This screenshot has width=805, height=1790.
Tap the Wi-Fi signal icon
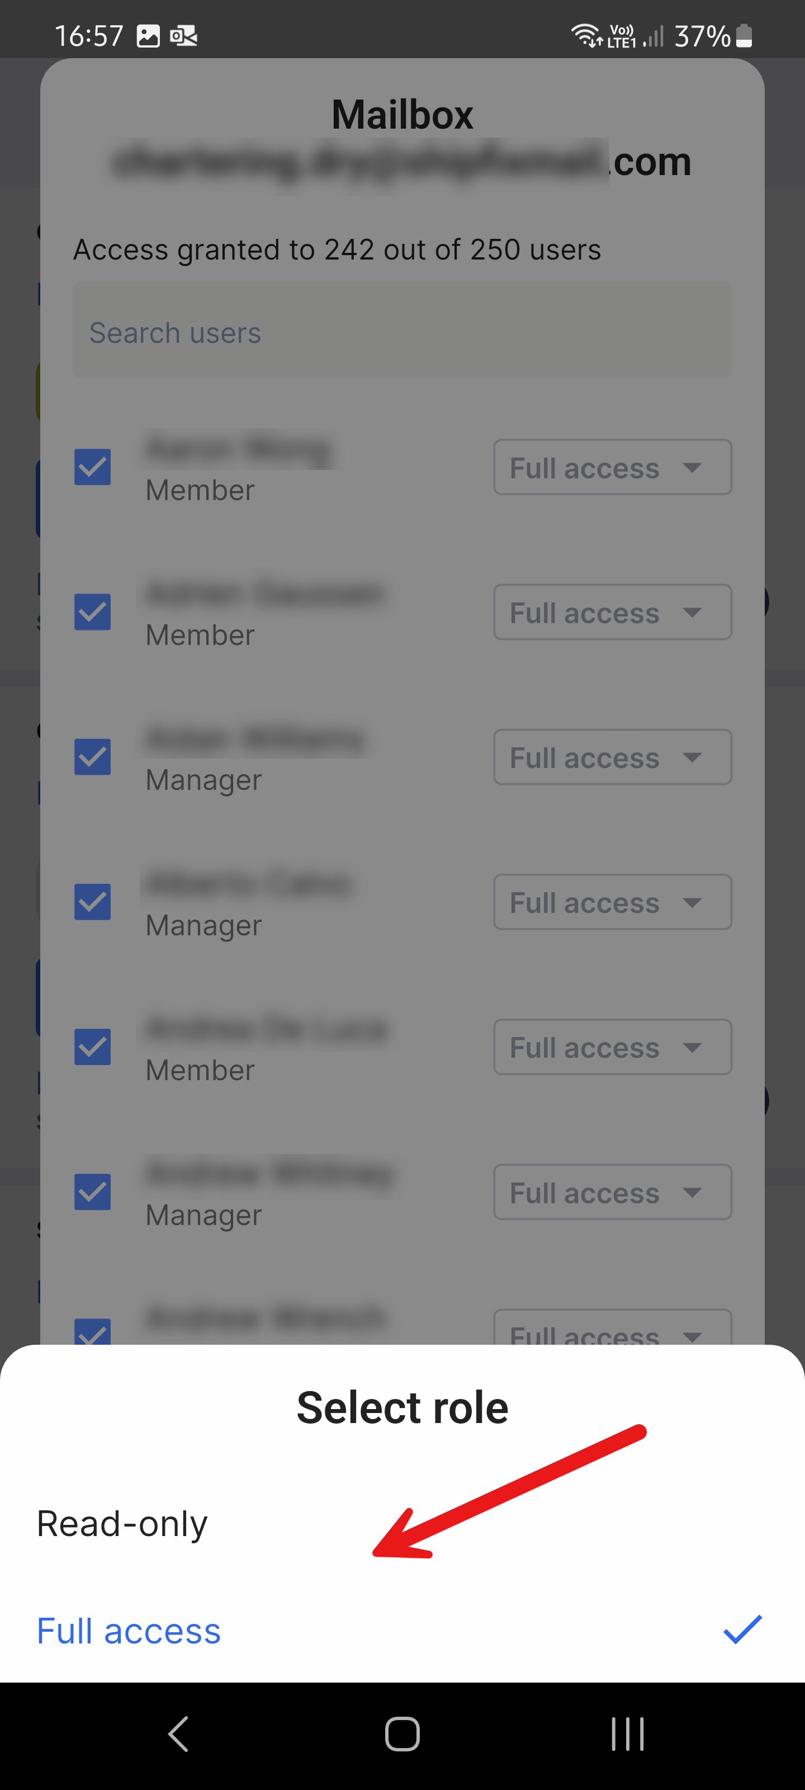(585, 35)
